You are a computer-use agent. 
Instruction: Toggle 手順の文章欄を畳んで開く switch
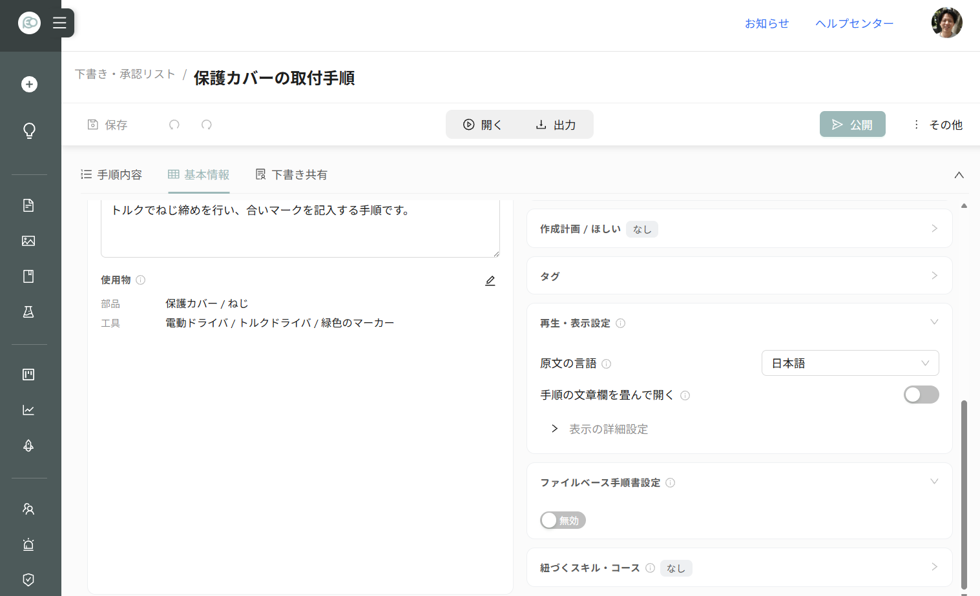(921, 395)
